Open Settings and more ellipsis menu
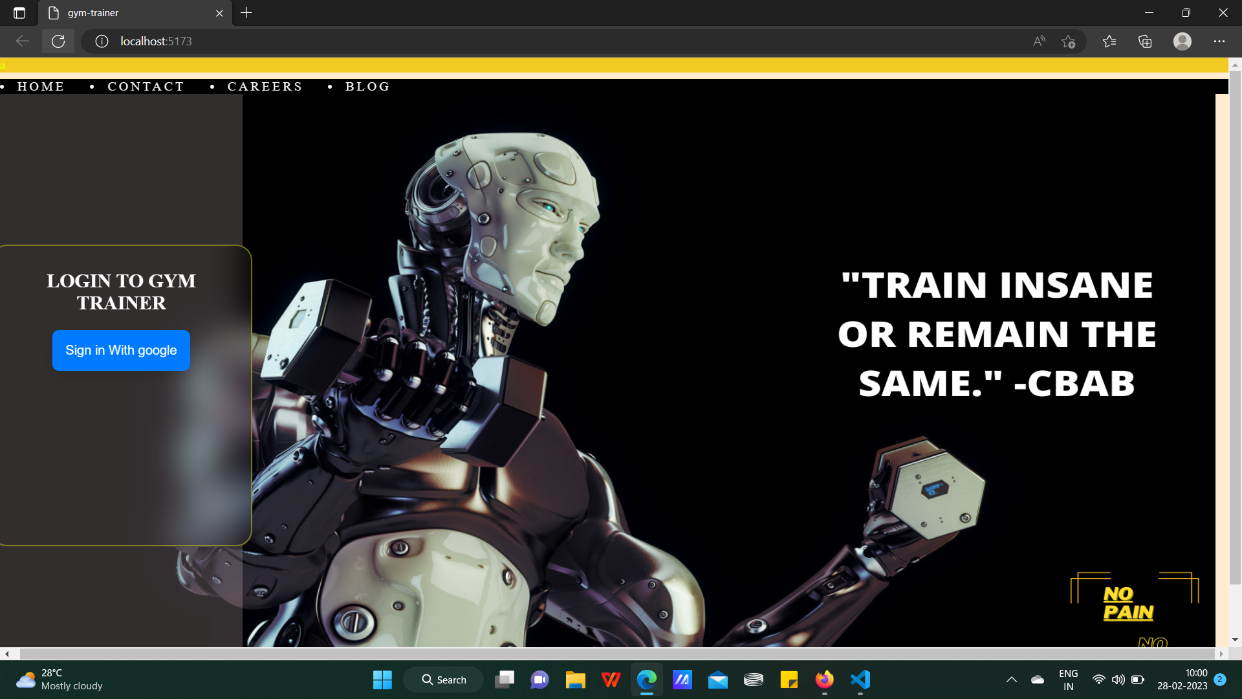 point(1219,41)
